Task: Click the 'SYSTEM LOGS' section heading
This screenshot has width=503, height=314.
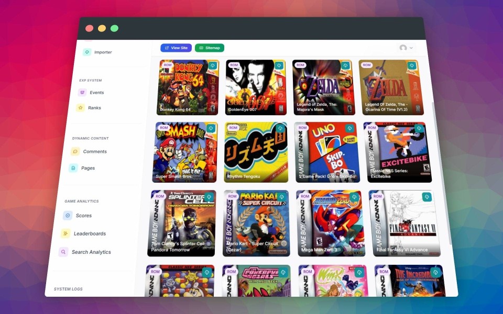Action: tap(68, 289)
